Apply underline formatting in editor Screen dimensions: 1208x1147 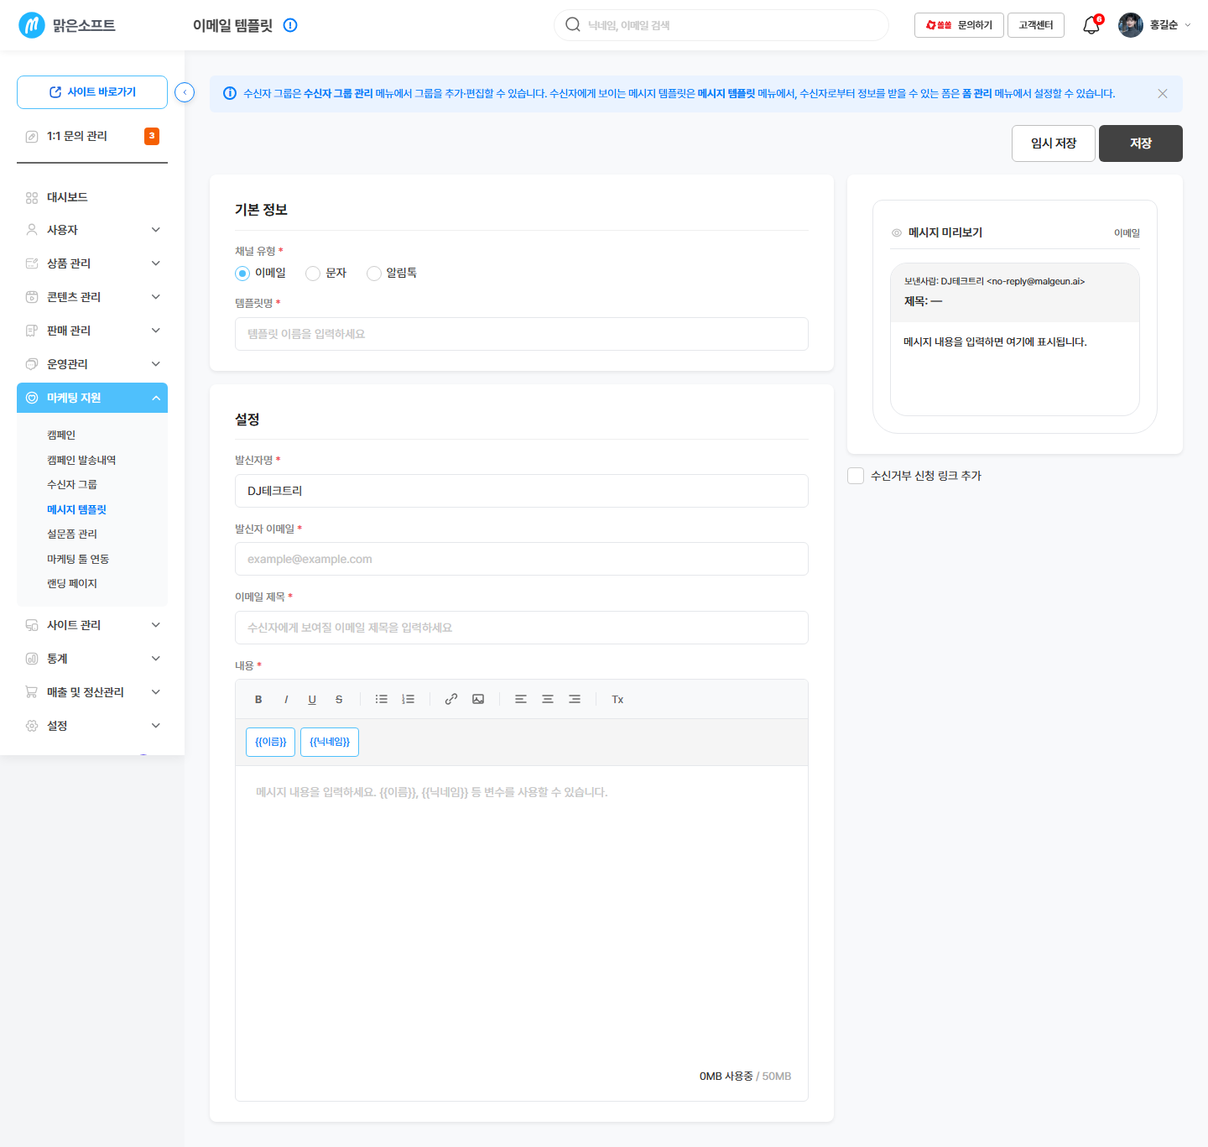[x=312, y=699]
